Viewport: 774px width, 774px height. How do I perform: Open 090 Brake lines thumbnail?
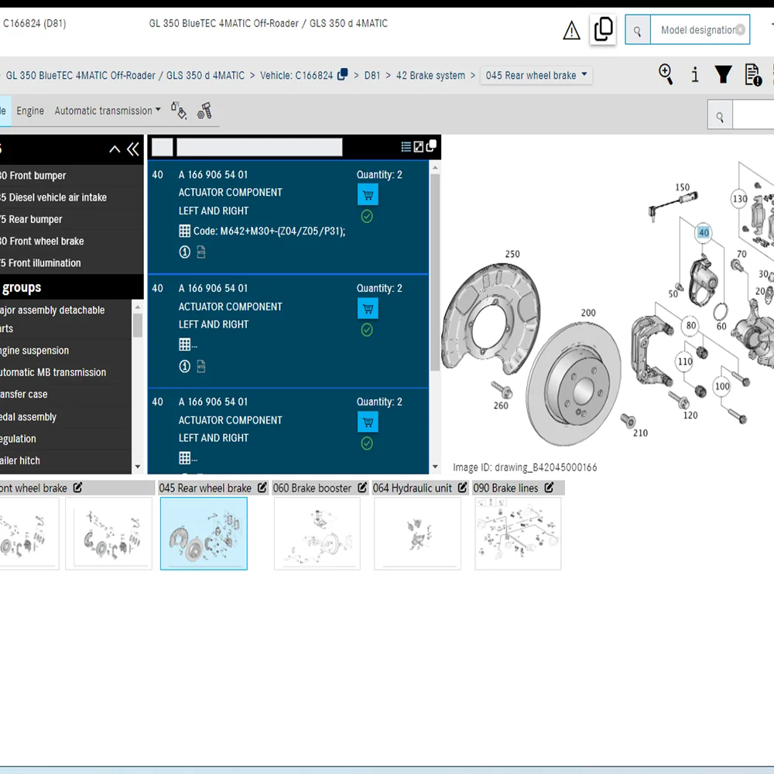click(518, 533)
